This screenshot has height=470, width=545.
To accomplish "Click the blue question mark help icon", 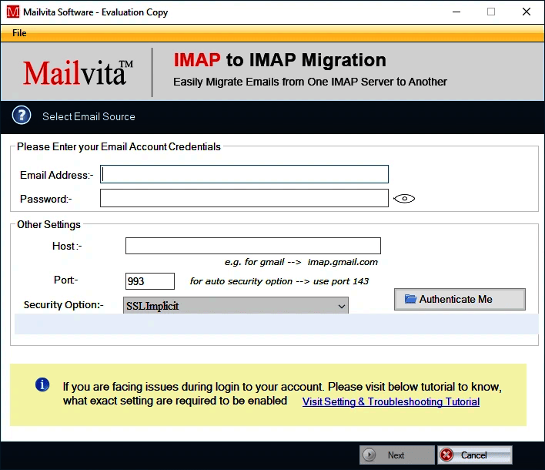I will coord(22,115).
